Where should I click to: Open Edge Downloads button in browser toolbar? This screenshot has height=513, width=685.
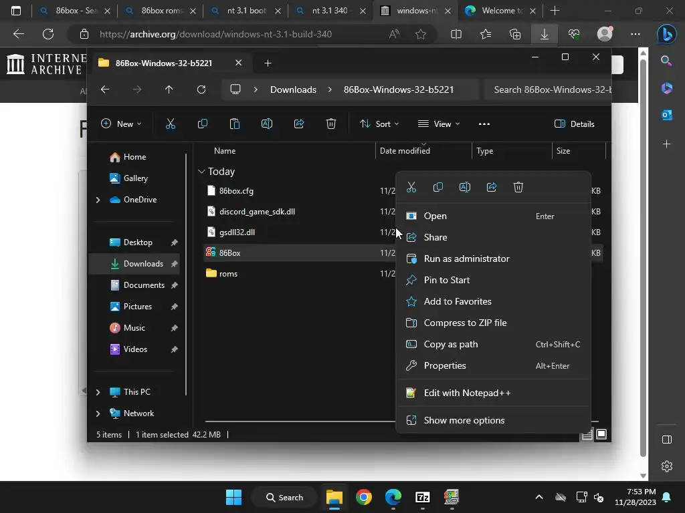[545, 34]
